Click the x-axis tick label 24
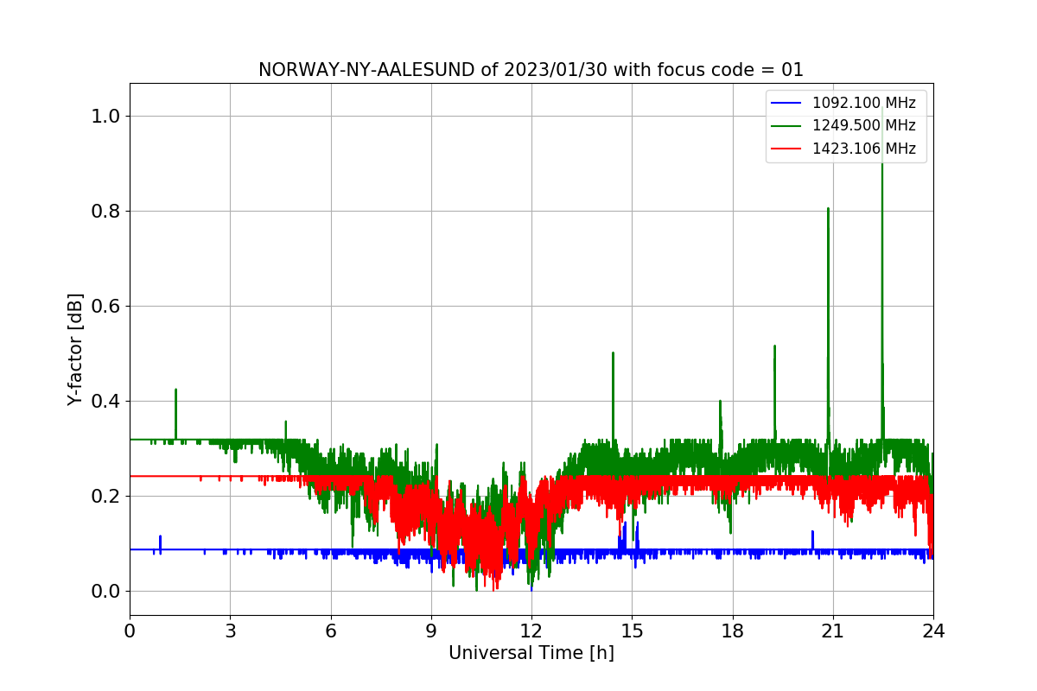 point(933,631)
